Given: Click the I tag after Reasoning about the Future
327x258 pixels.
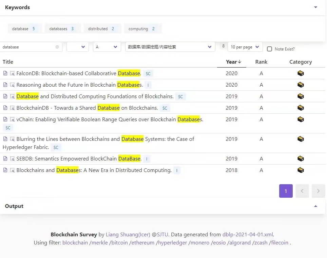Looking at the screenshot, I should pos(148,85).
